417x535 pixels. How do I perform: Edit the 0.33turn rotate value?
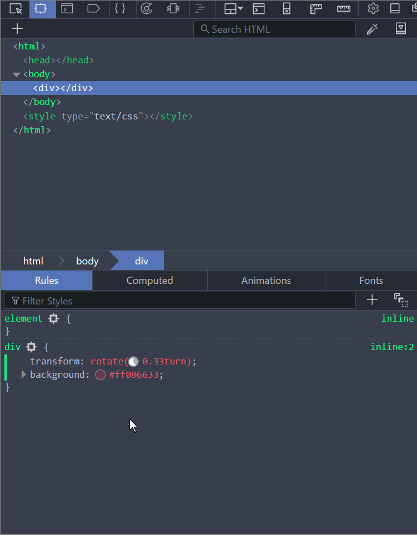click(x=164, y=361)
